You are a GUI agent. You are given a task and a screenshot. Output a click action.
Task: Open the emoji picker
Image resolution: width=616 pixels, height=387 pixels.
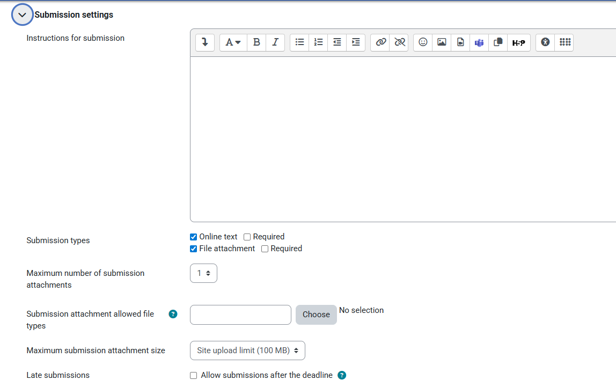coord(423,42)
